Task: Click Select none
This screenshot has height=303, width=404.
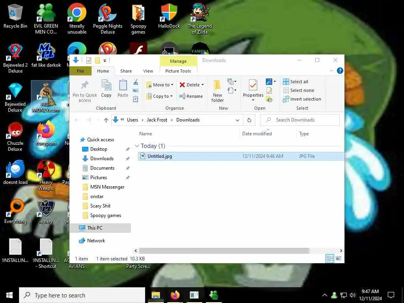Action: point(298,90)
